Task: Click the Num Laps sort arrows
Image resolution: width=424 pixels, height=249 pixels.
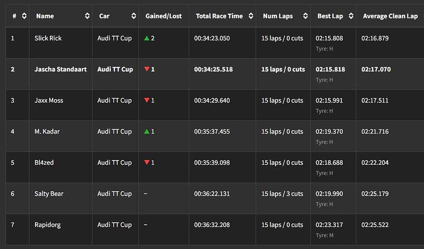Action: click(x=305, y=16)
